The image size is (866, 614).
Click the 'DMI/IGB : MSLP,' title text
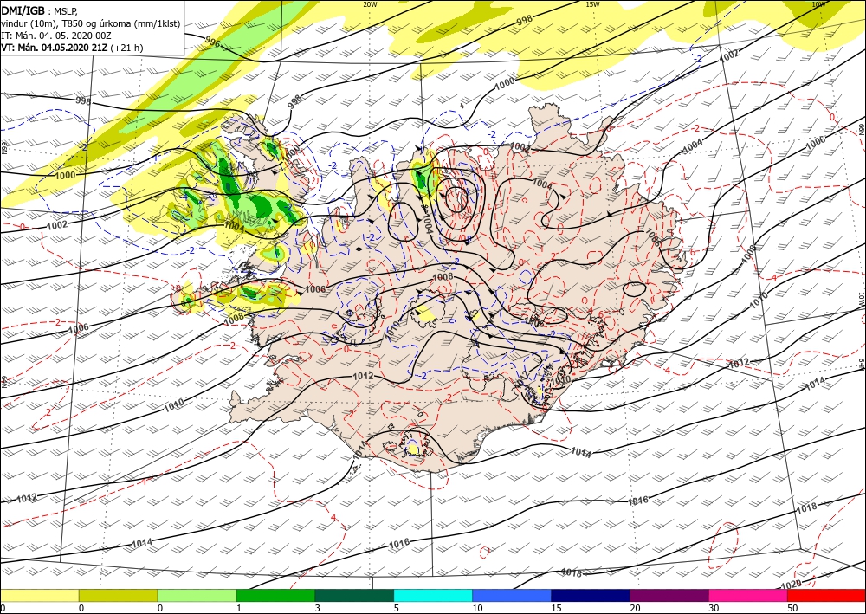(39, 11)
